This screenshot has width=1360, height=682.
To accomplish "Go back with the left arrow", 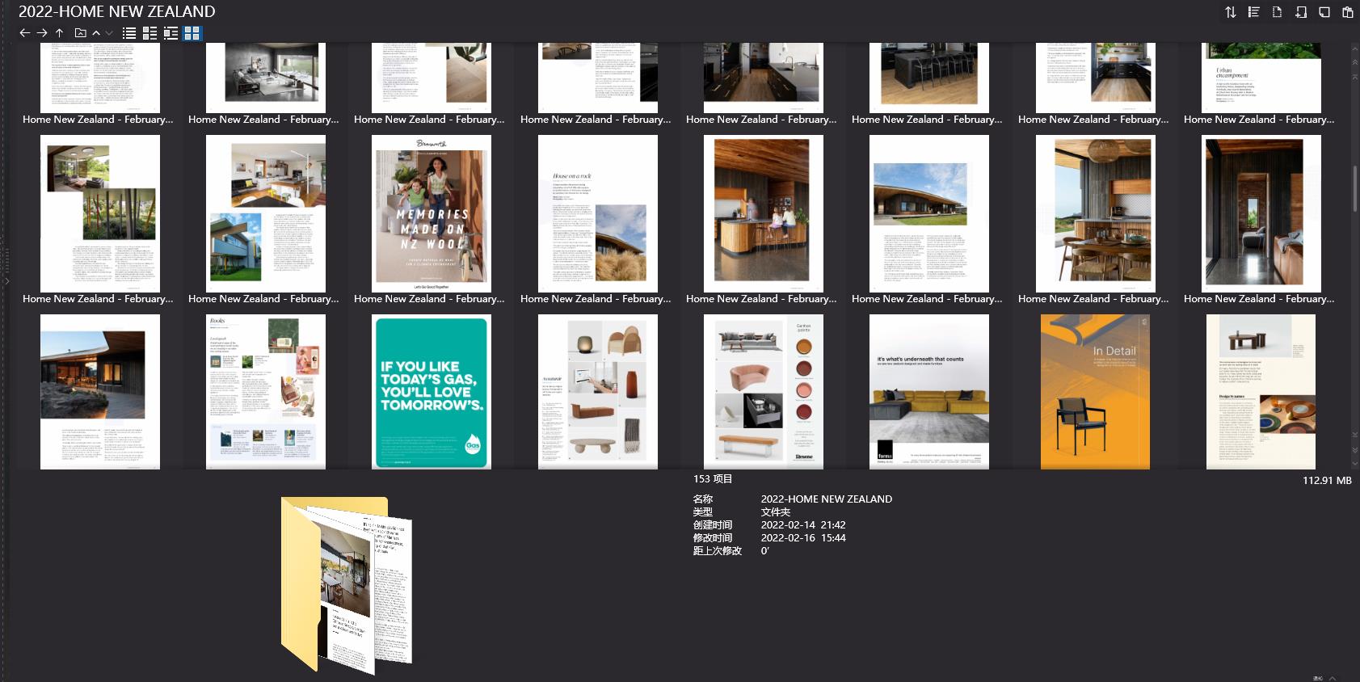I will pyautogui.click(x=24, y=33).
